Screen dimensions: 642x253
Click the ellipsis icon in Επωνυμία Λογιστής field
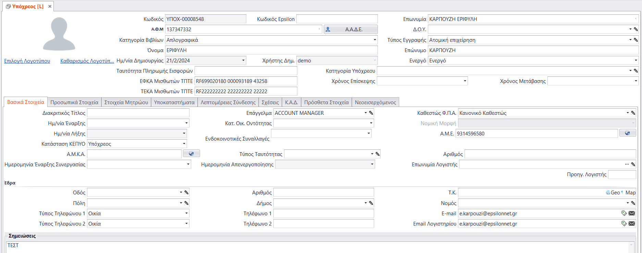click(x=627, y=164)
